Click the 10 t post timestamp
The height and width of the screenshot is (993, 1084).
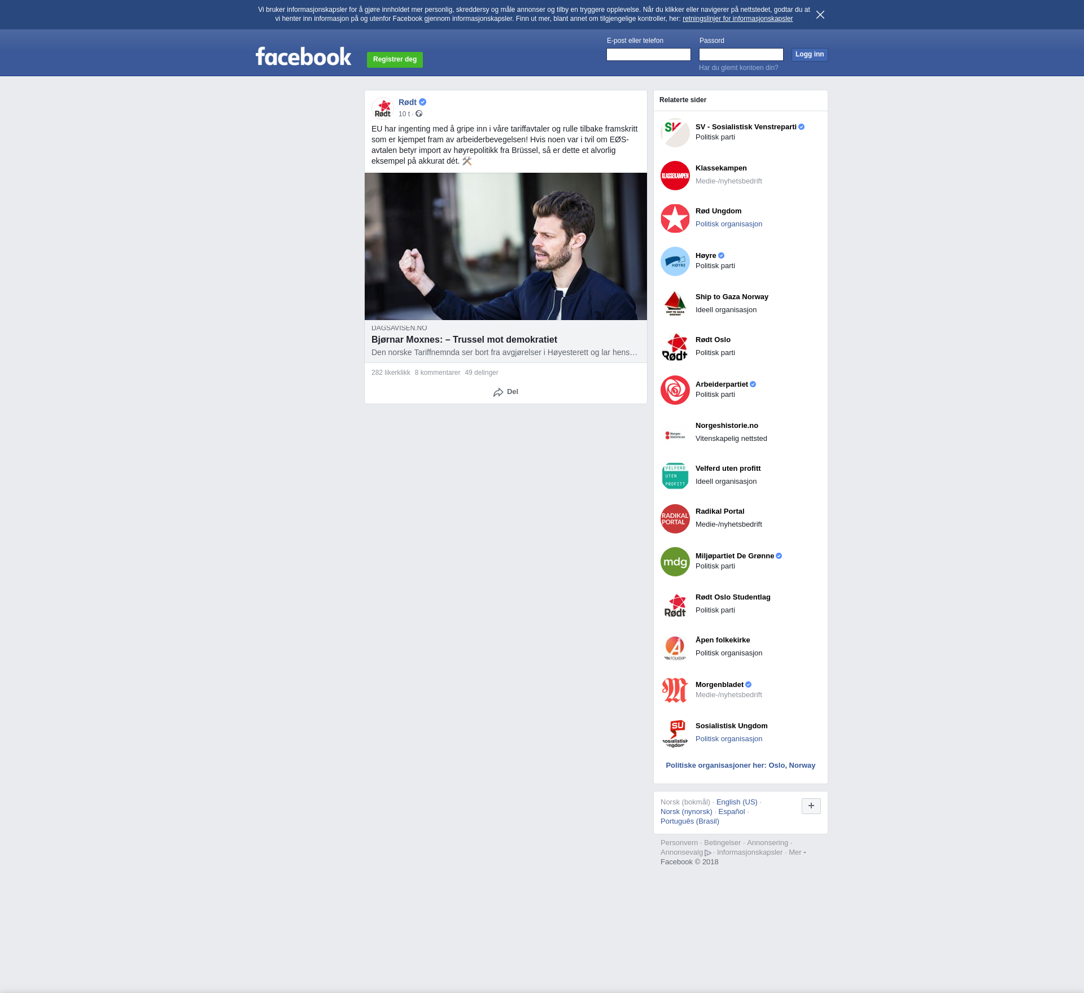404,114
